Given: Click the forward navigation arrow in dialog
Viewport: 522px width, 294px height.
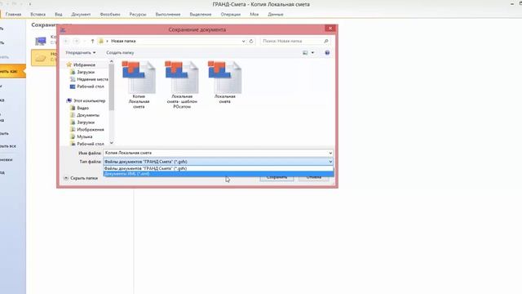Looking at the screenshot, I should pyautogui.click(x=77, y=41).
